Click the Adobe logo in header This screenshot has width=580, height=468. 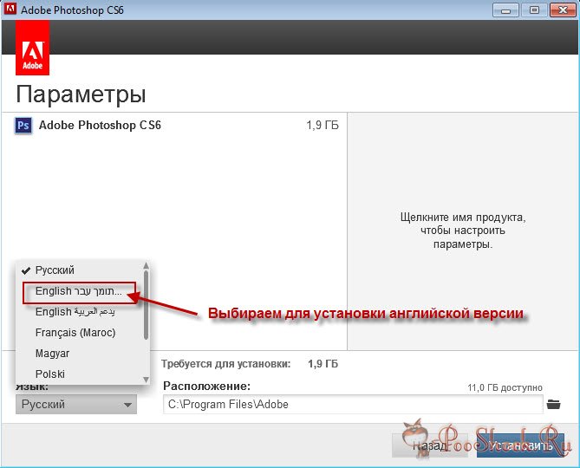point(33,48)
